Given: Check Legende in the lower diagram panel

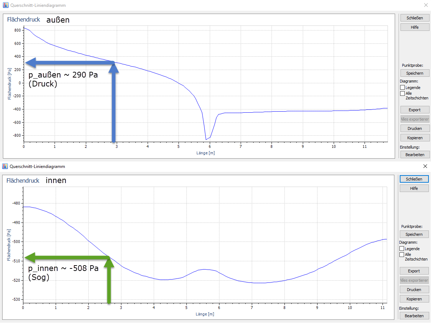Looking at the screenshot, I should 403,248.
